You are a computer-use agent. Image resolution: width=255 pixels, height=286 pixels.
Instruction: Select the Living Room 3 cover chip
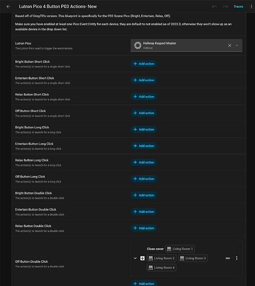click(x=193, y=258)
